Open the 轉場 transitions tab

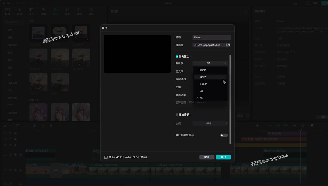(x=67, y=11)
